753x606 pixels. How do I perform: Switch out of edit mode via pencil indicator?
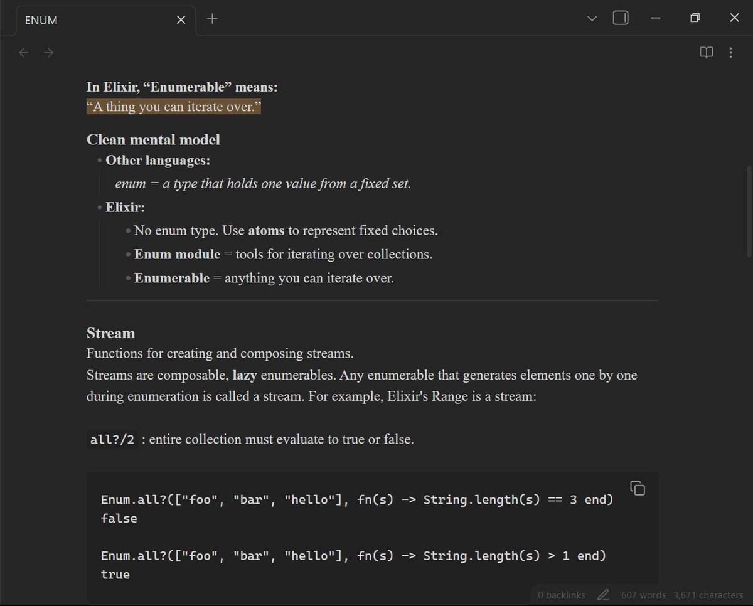click(603, 595)
